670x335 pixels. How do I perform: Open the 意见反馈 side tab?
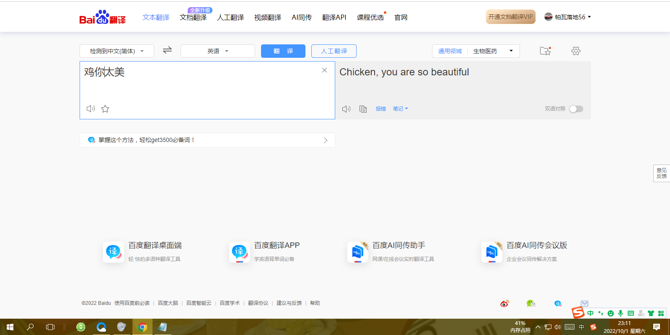pos(662,173)
